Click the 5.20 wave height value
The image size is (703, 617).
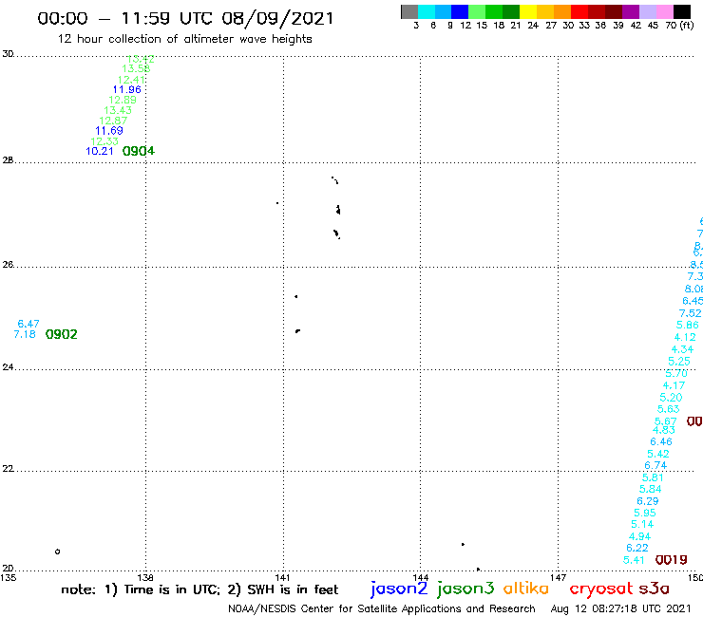coord(671,398)
